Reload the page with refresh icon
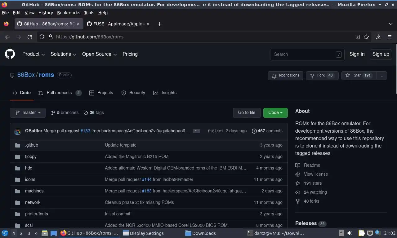This screenshot has height=238, width=397. coord(30,37)
